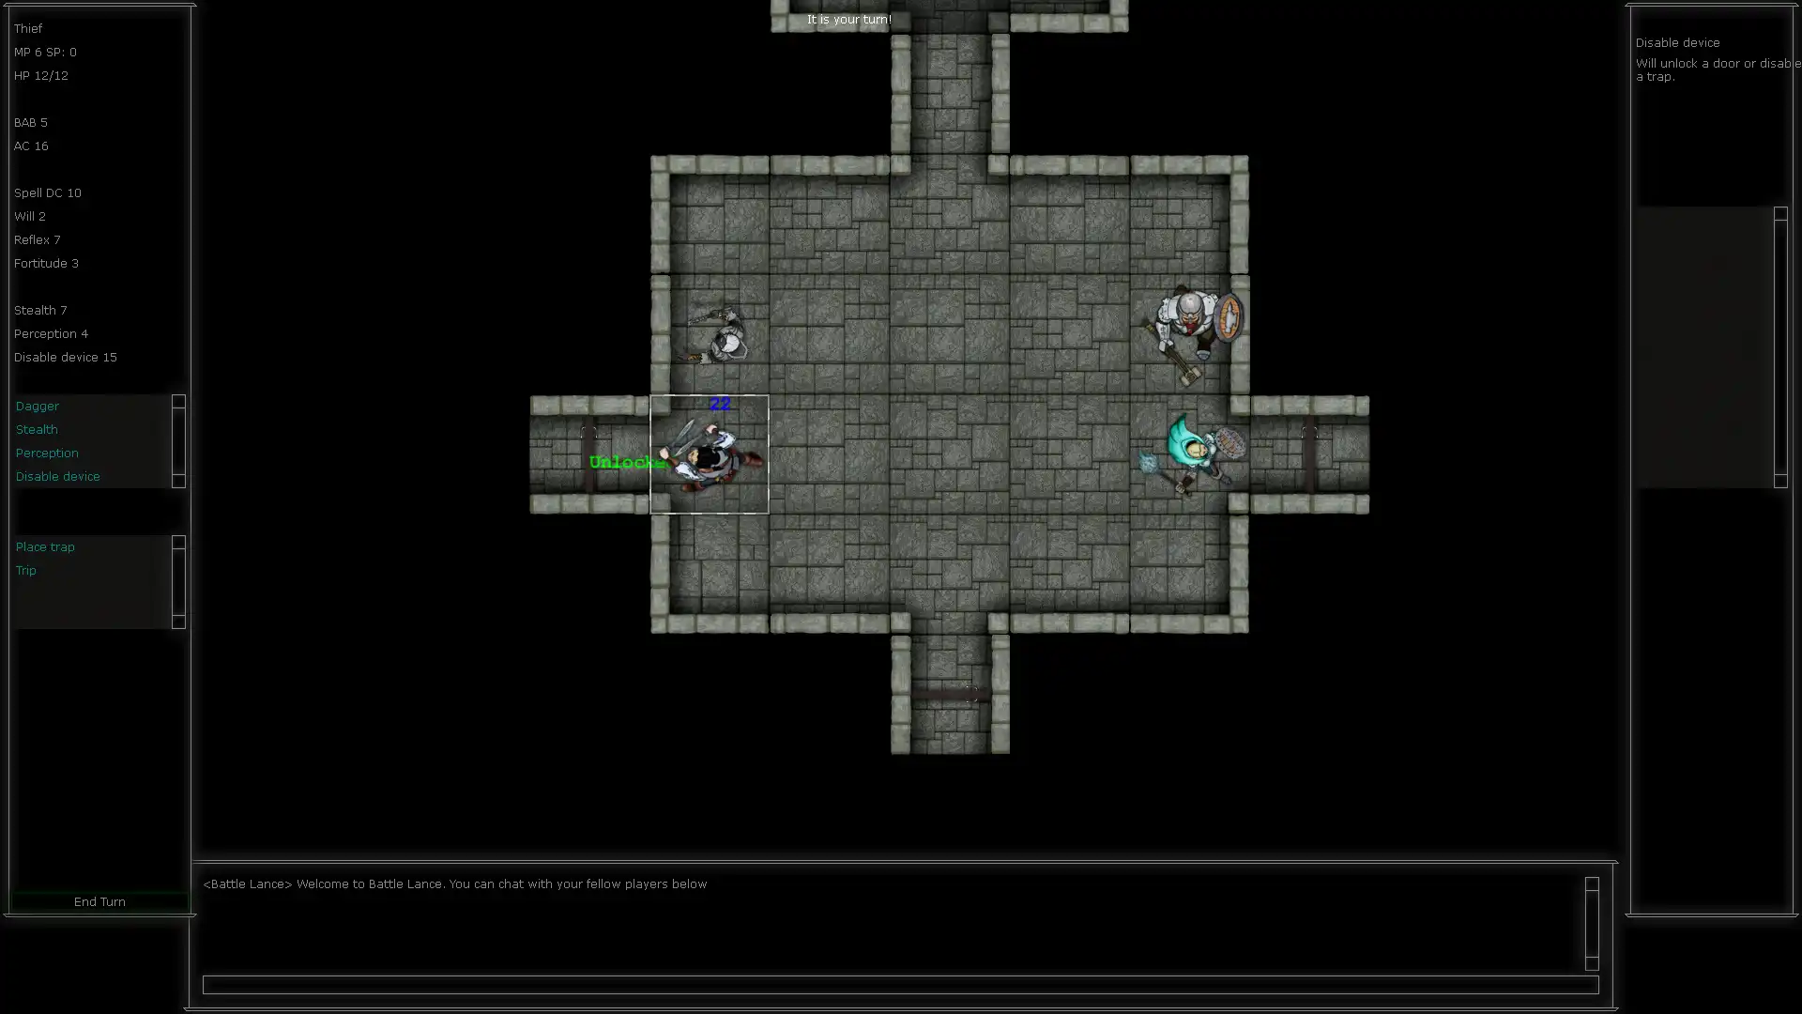Click End Turn button

[x=99, y=900]
